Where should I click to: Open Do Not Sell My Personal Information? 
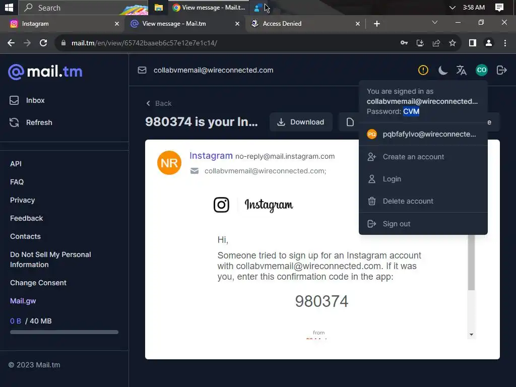point(50,260)
